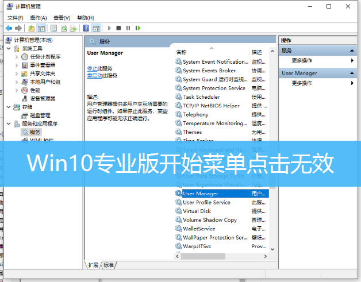Select the User Profile Service row
The width and height of the screenshot is (361, 282).
222,202
